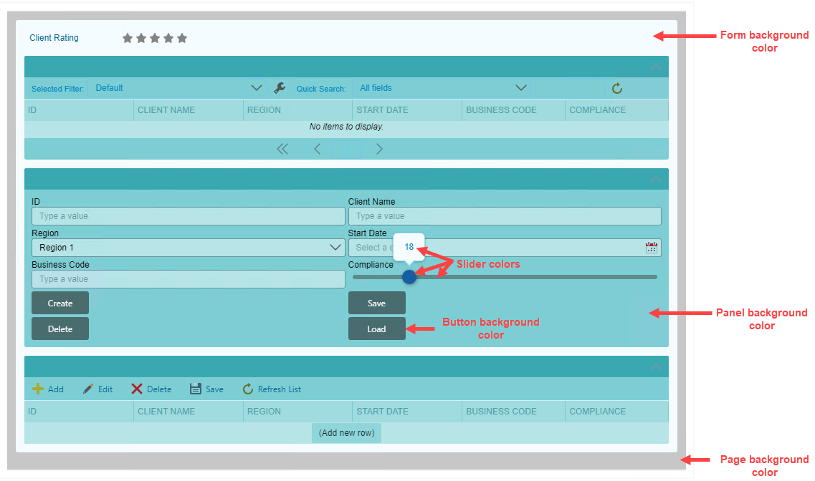
Task: Set Client Rating to five stars
Action: pyautogui.click(x=182, y=38)
